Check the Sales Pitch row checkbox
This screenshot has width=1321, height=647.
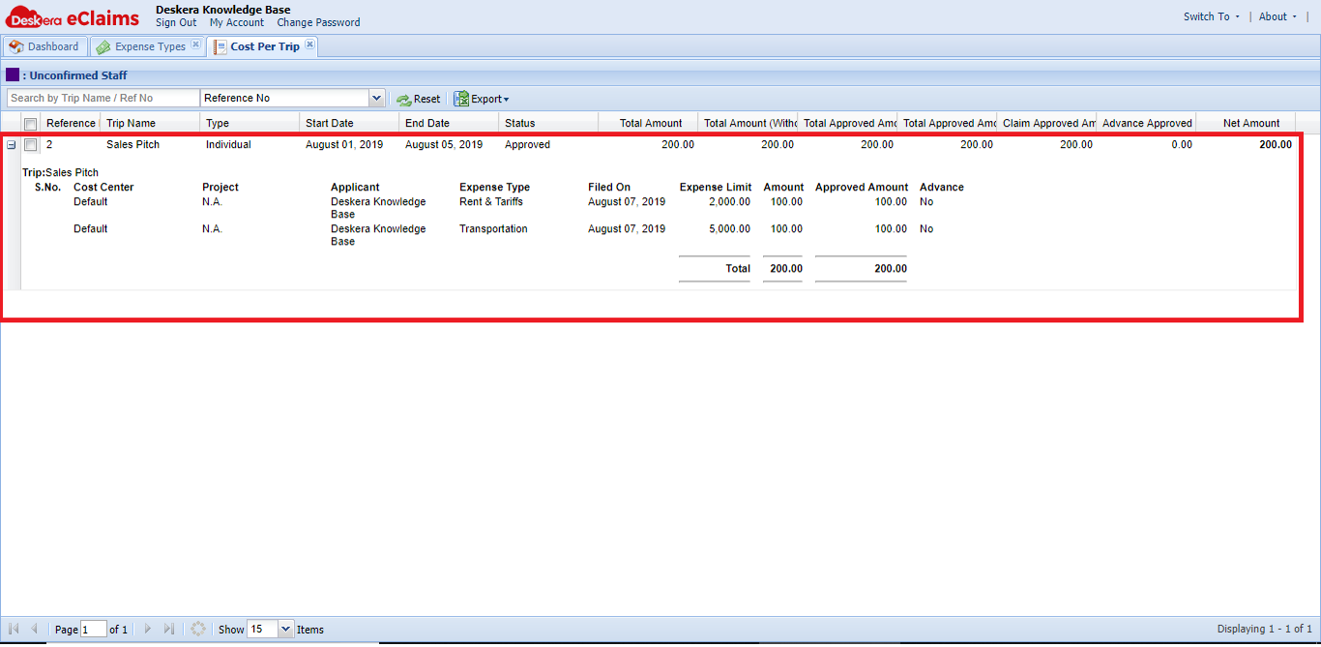(x=31, y=145)
